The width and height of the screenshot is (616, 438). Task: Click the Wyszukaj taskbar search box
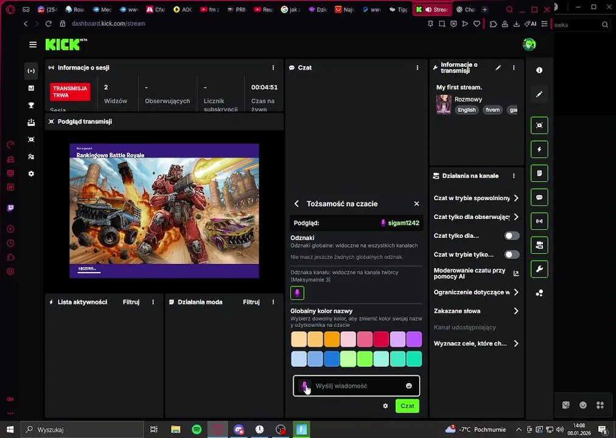82,429
